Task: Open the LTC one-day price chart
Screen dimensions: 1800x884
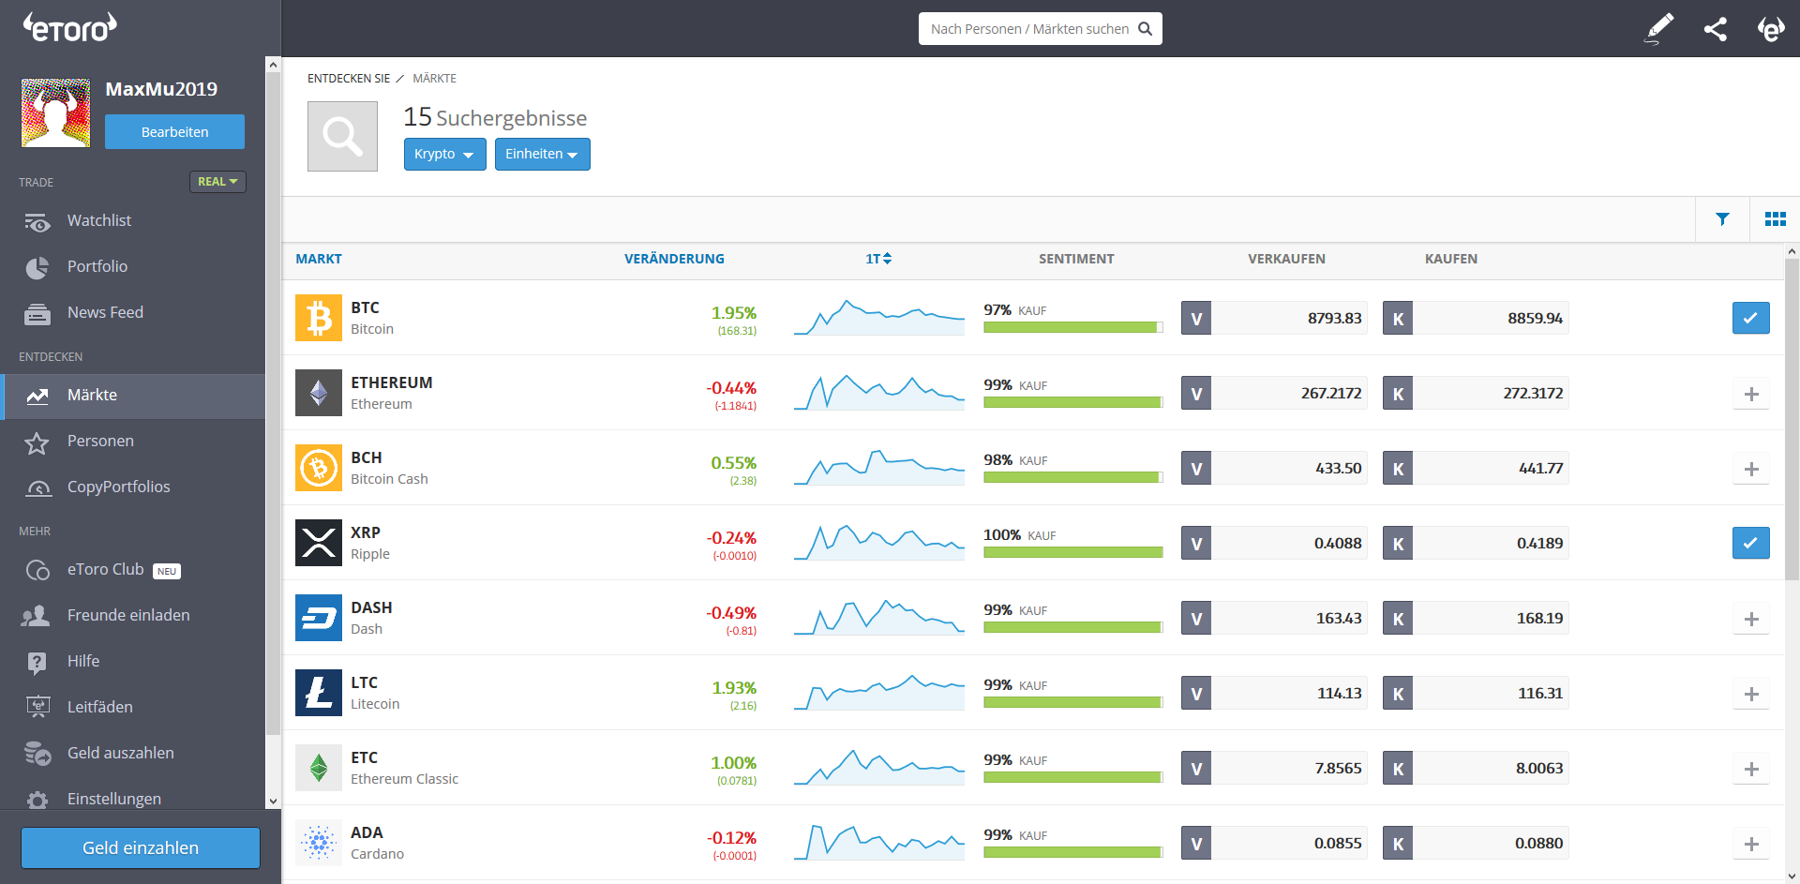Action: click(878, 693)
